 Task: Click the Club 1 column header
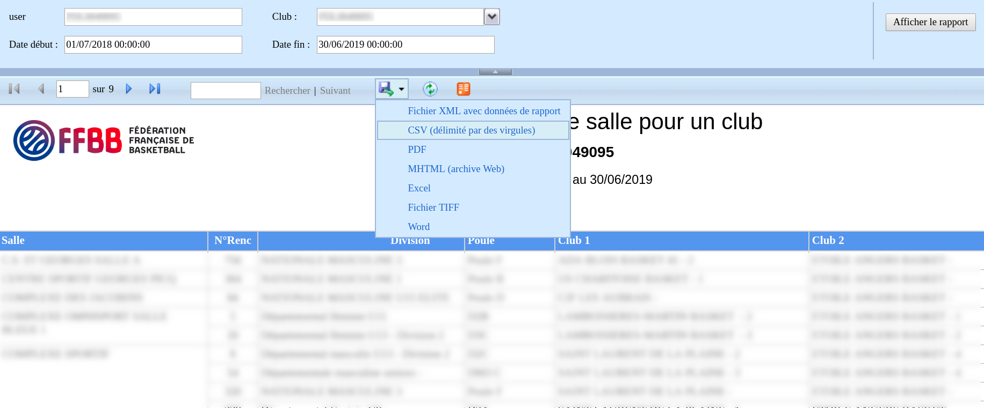681,241
